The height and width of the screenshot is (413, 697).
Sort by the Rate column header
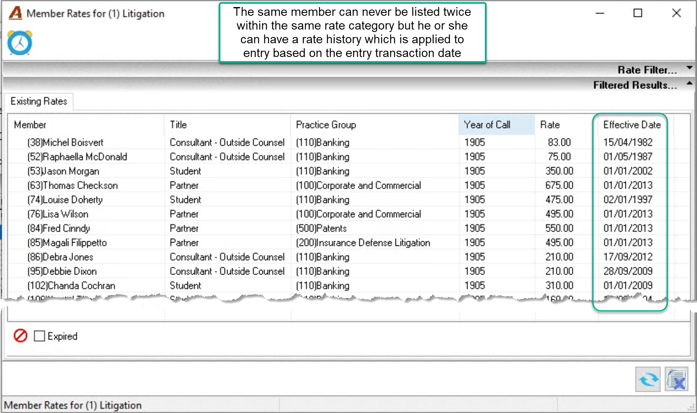[x=566, y=125]
